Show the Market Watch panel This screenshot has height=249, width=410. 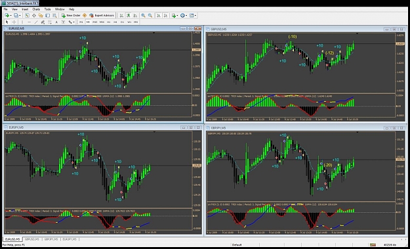point(27,16)
